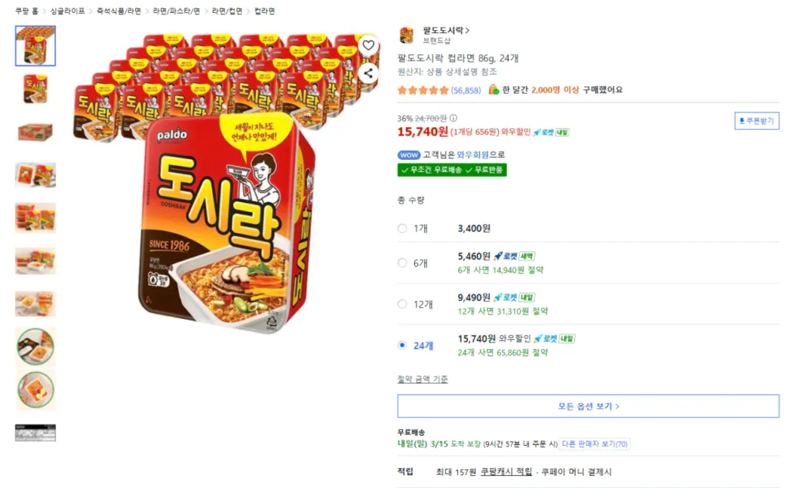Open the 절약 금액 기준 details

click(x=422, y=379)
